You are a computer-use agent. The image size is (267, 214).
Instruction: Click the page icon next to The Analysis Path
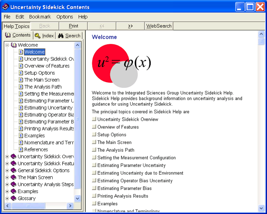coord(21,87)
